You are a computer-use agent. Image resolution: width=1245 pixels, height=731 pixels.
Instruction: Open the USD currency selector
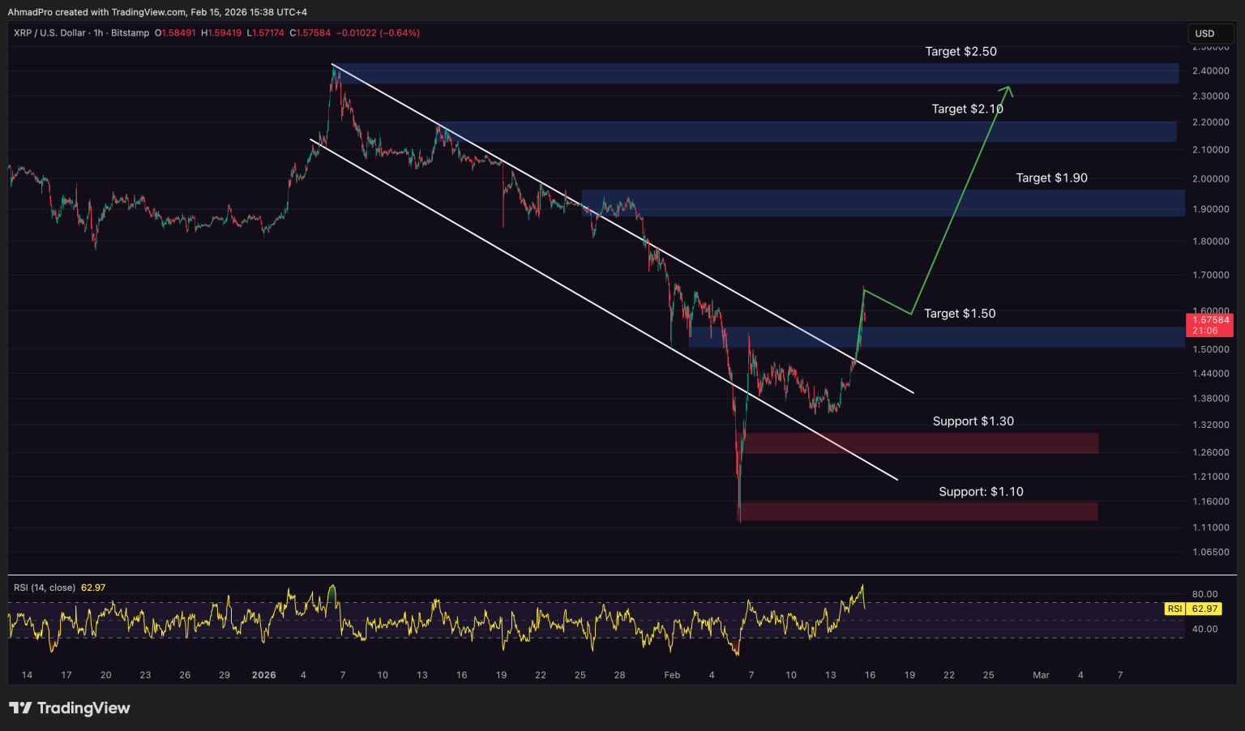click(1210, 33)
